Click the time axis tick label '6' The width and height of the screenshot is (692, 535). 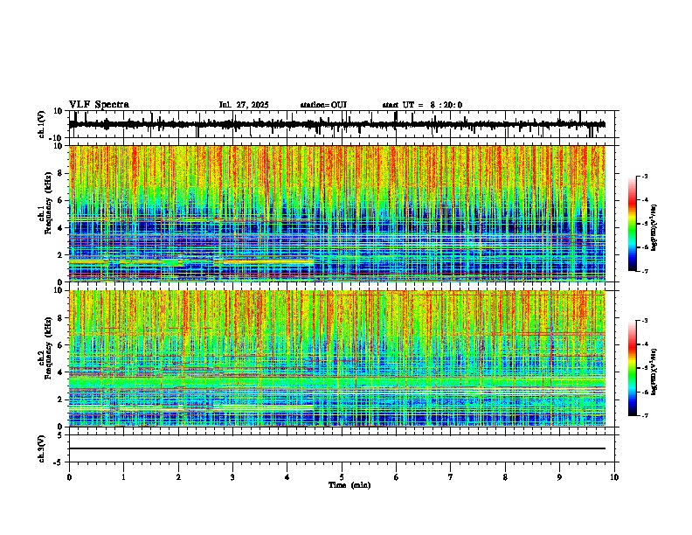click(x=397, y=477)
